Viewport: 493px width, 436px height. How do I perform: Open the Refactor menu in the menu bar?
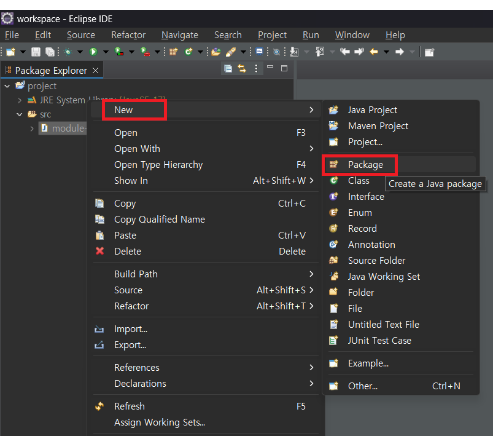click(128, 35)
